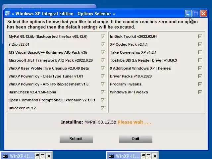Screen dimensions: 212x159
Task: Click the 'ImDisk Toolkit v2022.03.01' label
Action: tap(133, 36)
